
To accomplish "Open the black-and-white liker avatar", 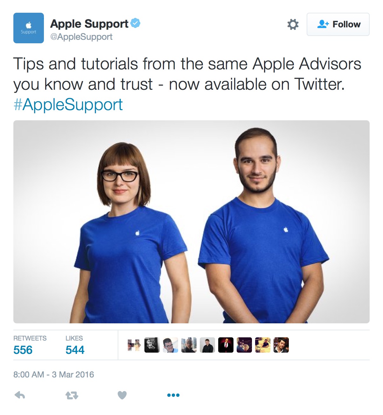I will coord(152,345).
